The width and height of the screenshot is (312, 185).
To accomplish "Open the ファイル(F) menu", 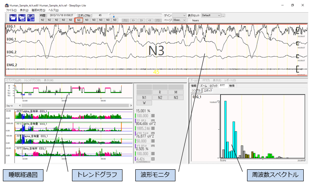I will click(x=12, y=9).
